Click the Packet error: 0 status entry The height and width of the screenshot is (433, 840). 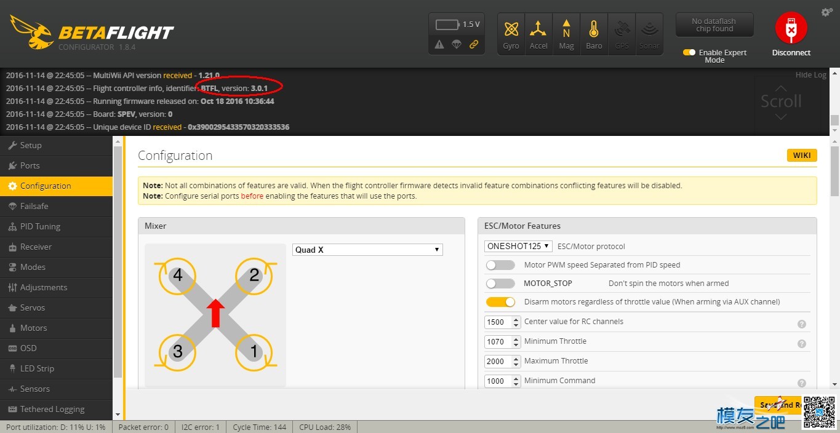click(x=143, y=427)
